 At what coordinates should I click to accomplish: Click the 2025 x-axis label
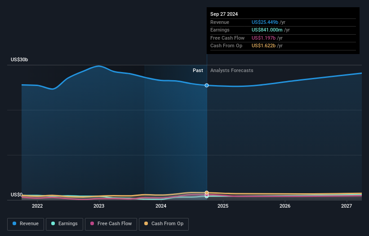223,206
